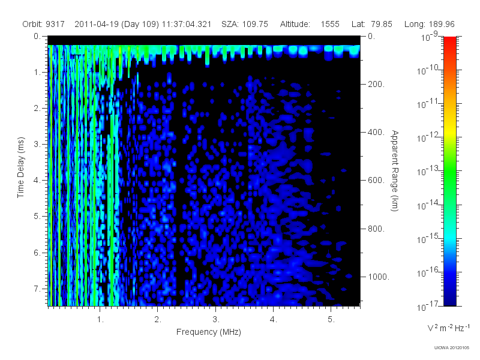Click the colorbar unit label 'V² m⁻² Hz⁻¹'
Viewport: 480px width, 360px height.
point(448,328)
